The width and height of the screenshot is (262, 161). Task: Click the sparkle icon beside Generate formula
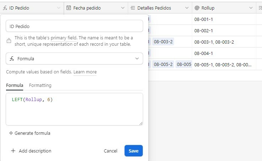[11, 133]
